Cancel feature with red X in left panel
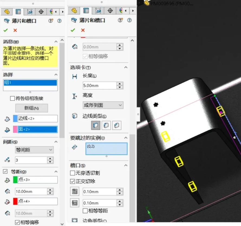This screenshot has height=226, width=241. [x=15, y=30]
